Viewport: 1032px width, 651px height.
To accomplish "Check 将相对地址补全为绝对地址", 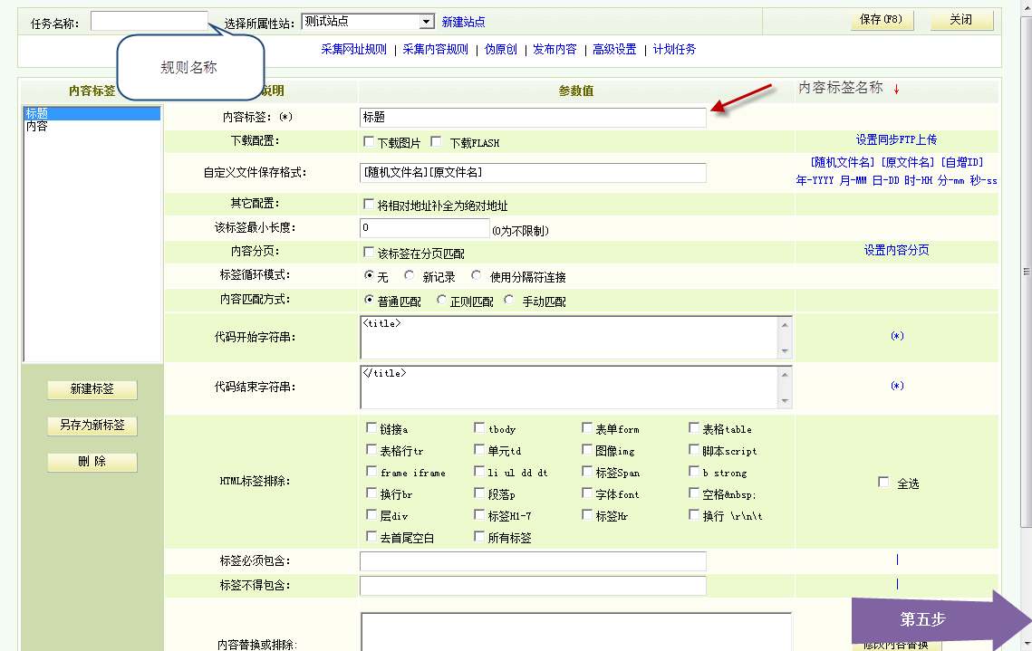I will pyautogui.click(x=369, y=205).
